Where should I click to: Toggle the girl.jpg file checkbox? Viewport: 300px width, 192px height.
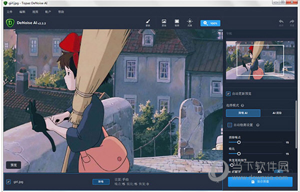[x=8, y=181]
